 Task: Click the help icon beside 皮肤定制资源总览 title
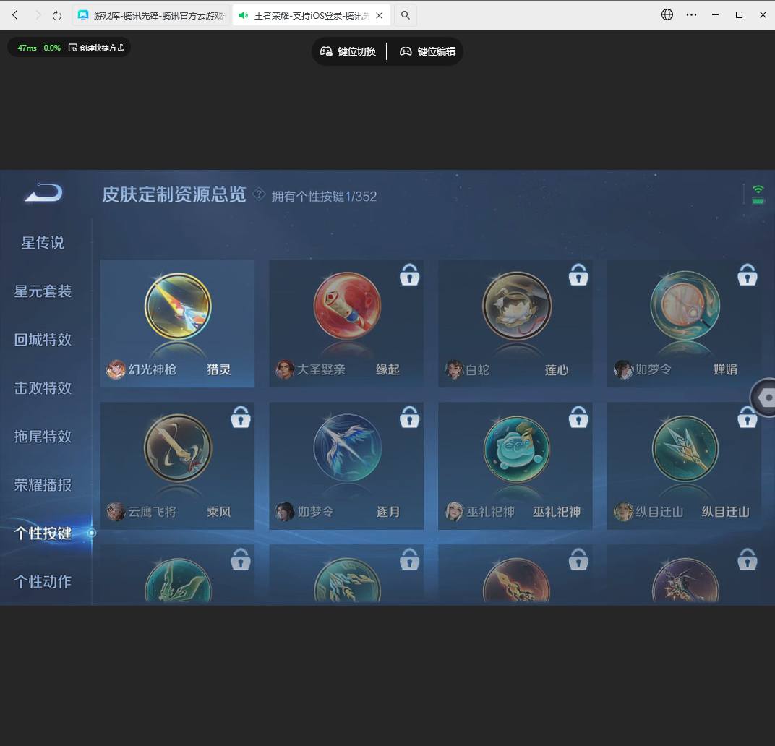point(259,196)
